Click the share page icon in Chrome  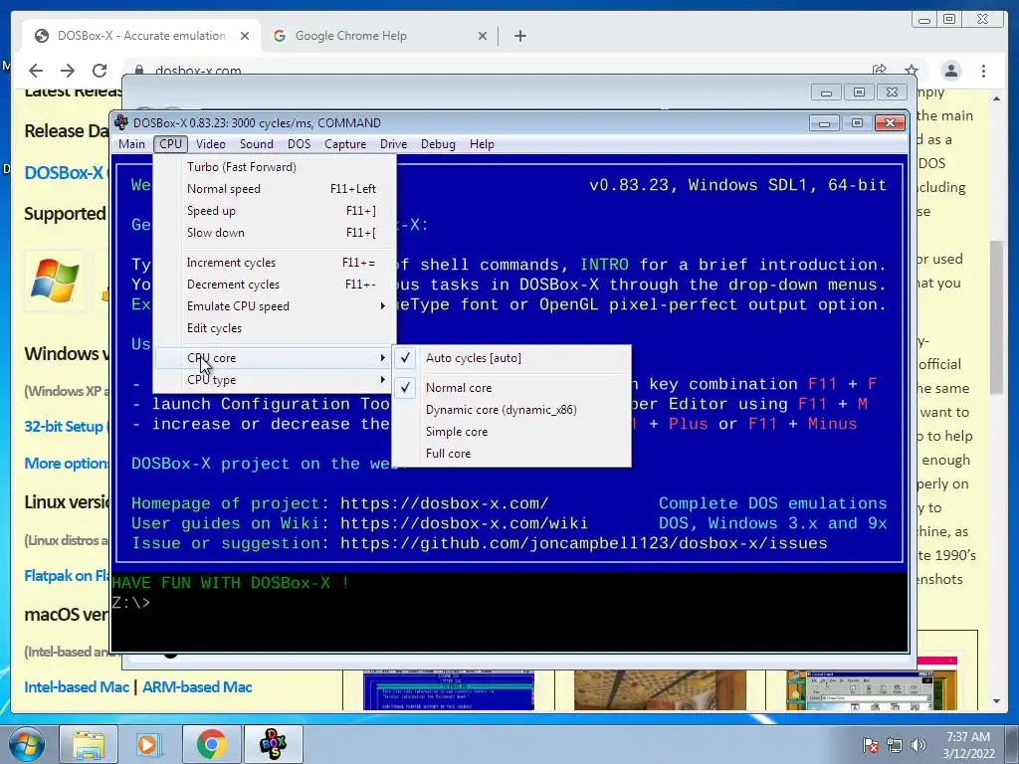coord(880,71)
